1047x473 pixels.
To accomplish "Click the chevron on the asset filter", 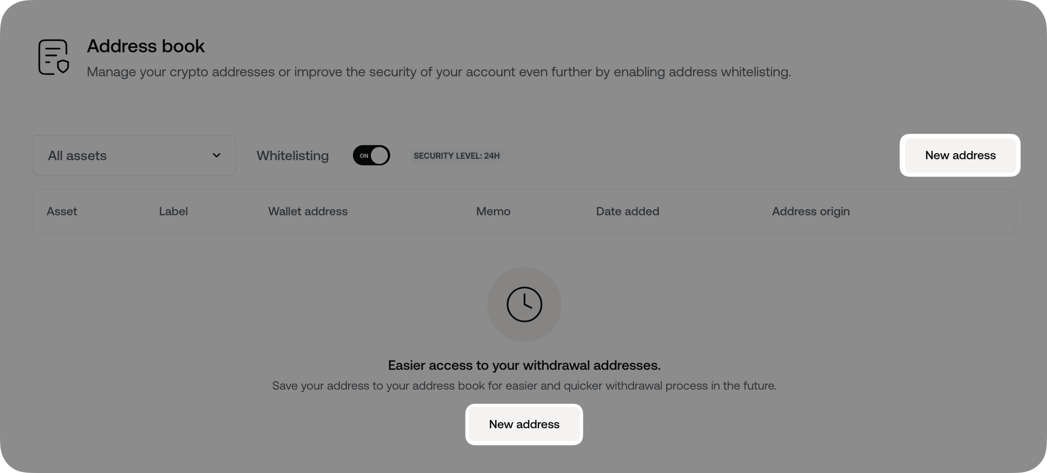I will click(216, 155).
